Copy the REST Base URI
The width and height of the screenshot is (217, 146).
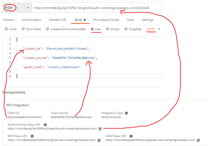click(x=99, y=140)
